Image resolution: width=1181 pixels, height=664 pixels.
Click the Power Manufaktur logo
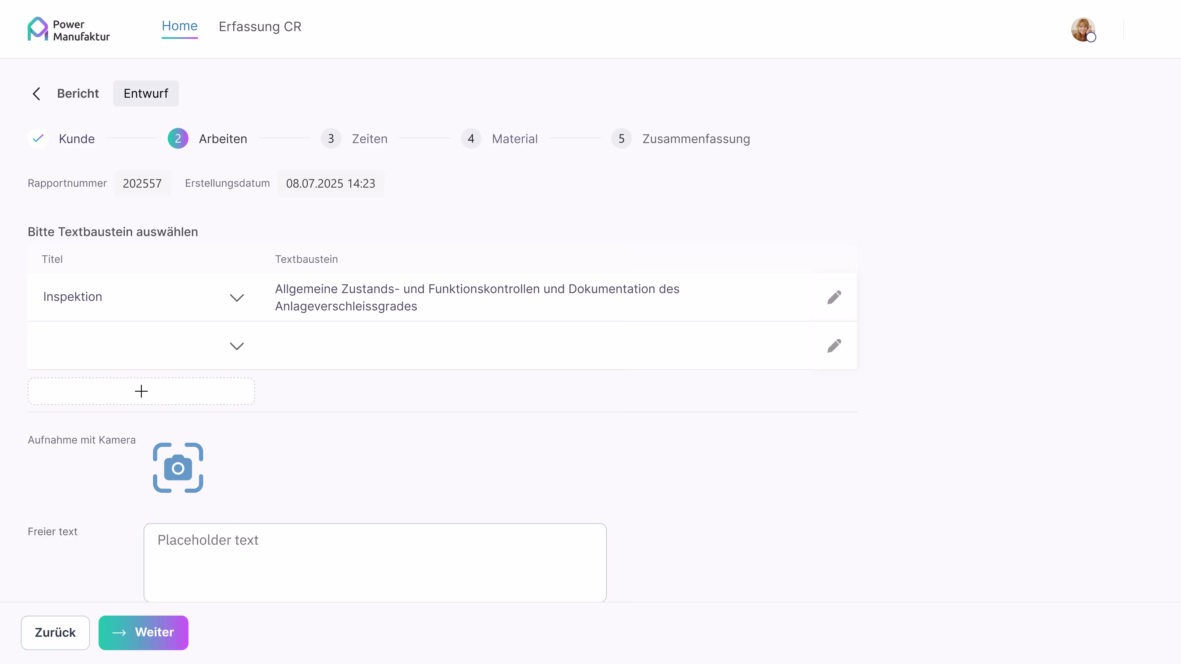68,29
